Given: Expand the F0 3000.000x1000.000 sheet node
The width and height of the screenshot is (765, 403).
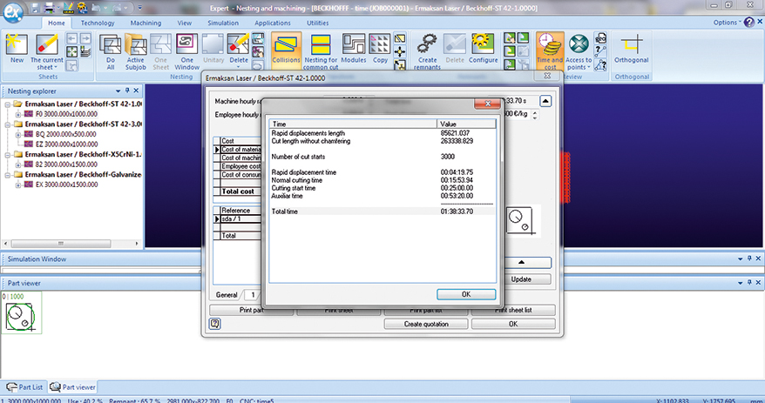Looking at the screenshot, I should [x=17, y=113].
